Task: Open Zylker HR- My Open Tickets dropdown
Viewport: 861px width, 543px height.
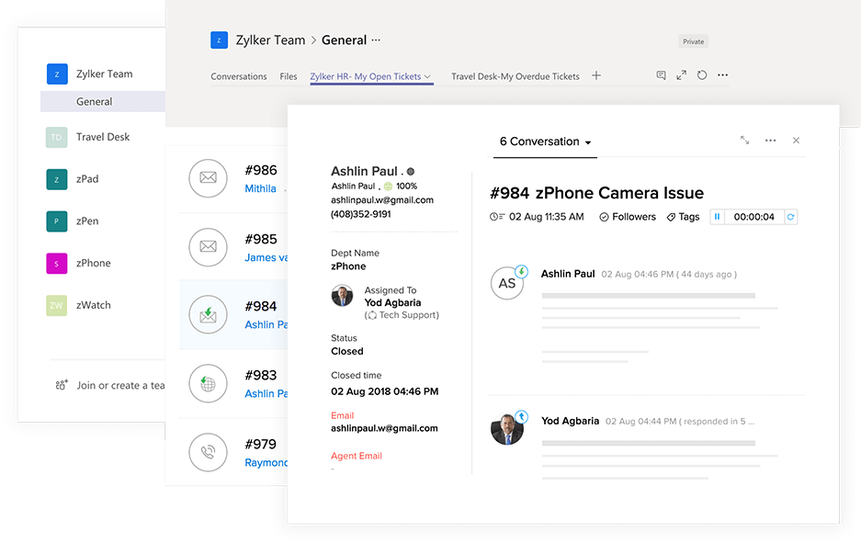Action: pyautogui.click(x=427, y=77)
